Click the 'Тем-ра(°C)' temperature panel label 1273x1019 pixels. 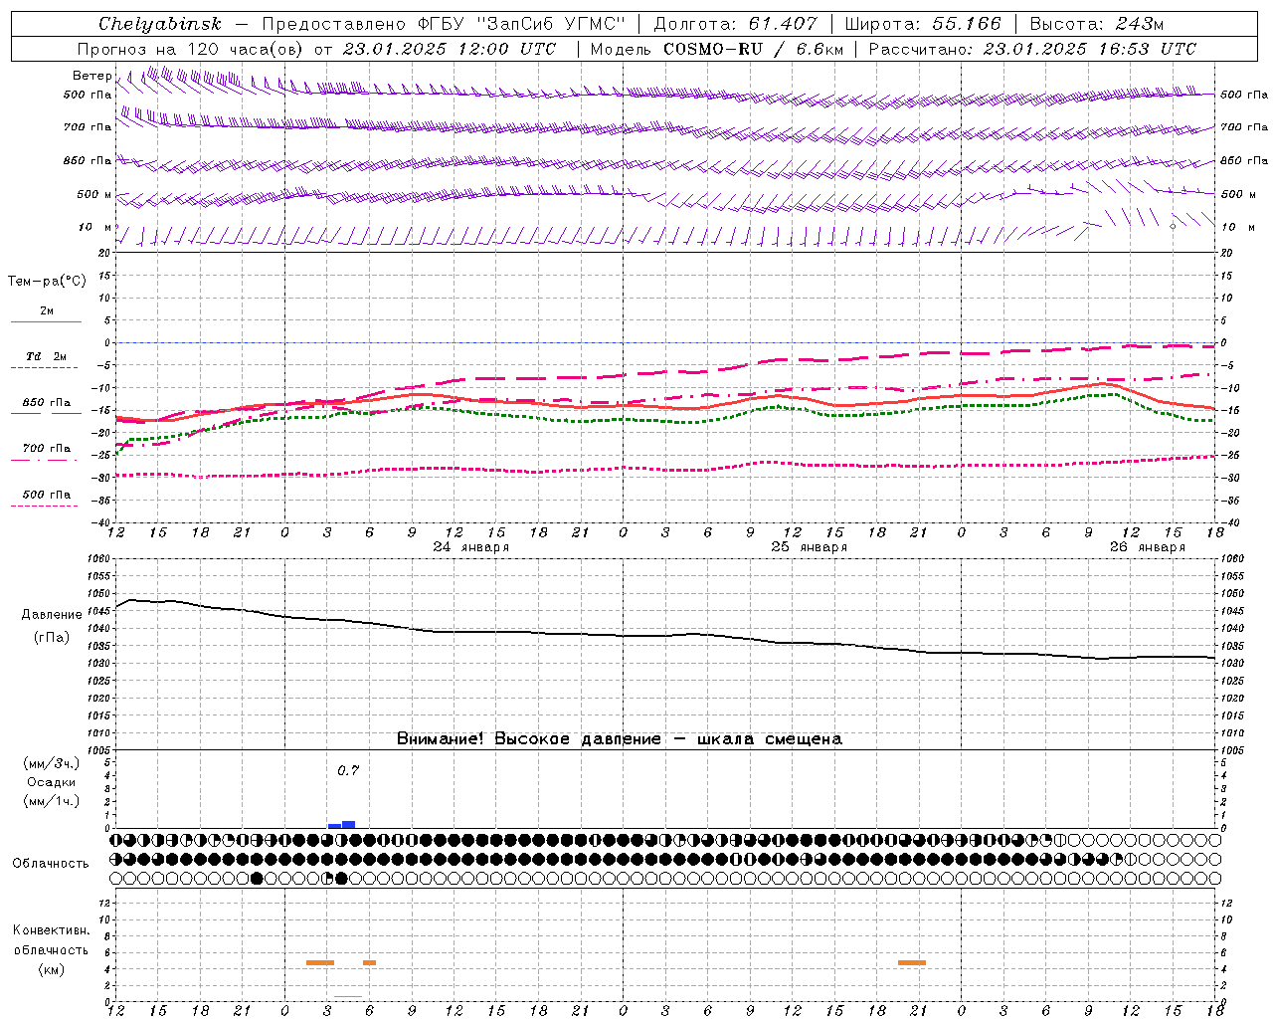47,281
